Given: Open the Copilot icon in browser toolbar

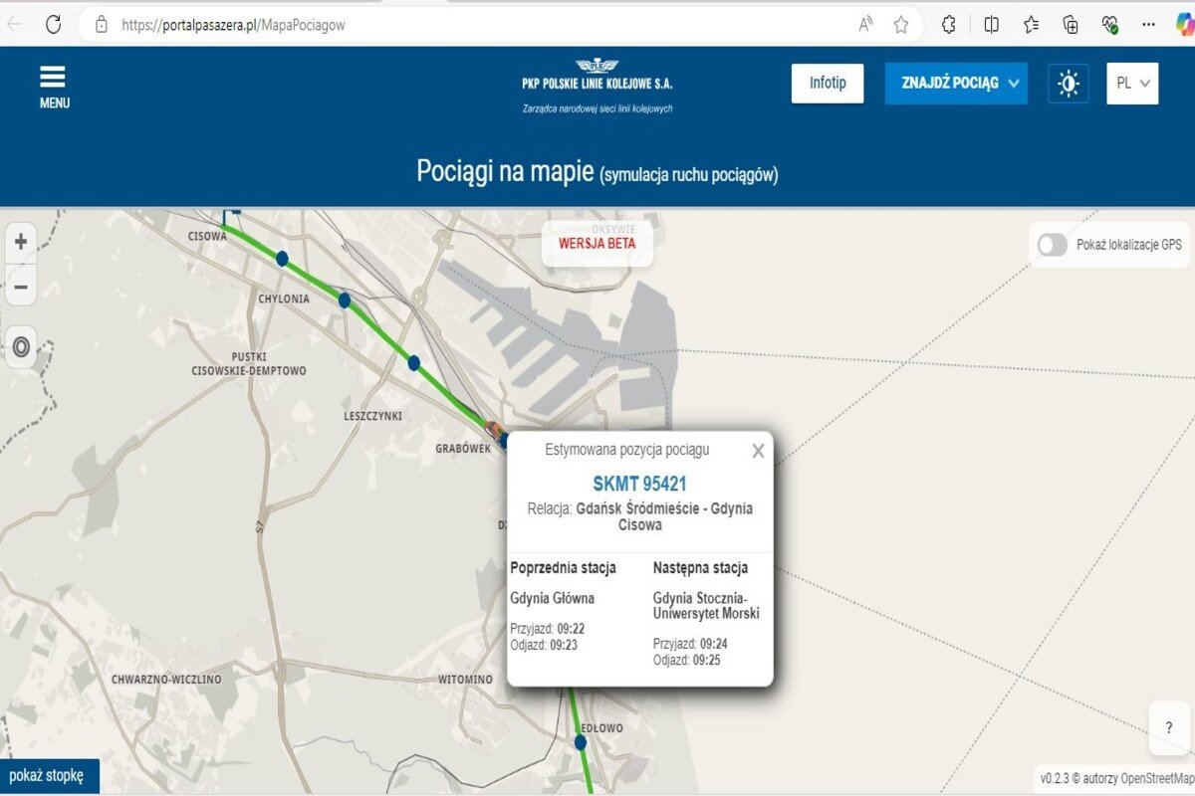Looking at the screenshot, I should click(x=1182, y=25).
